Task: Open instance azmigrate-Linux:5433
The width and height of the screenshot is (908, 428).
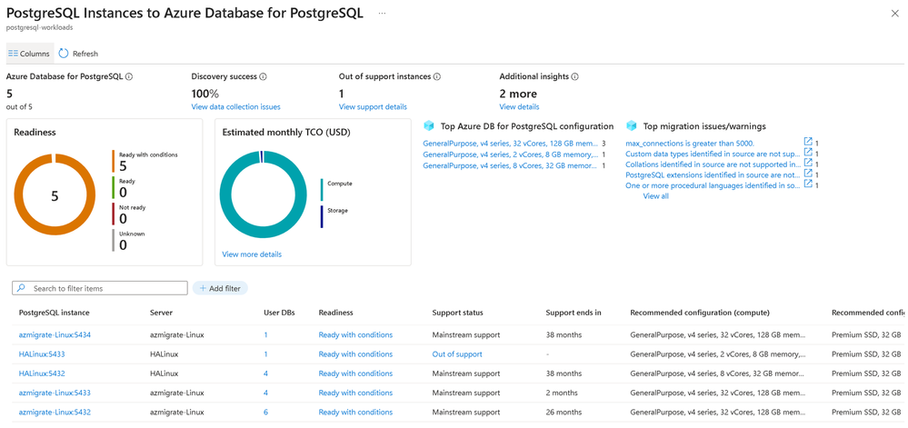Action: (x=55, y=393)
